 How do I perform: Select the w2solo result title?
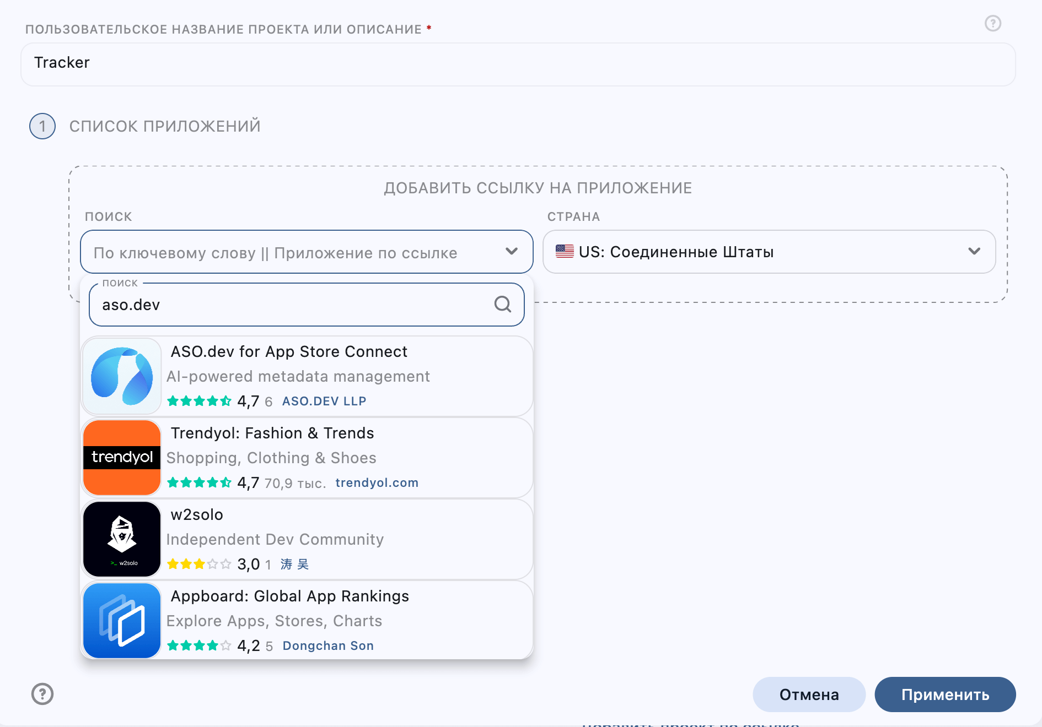pos(197,514)
